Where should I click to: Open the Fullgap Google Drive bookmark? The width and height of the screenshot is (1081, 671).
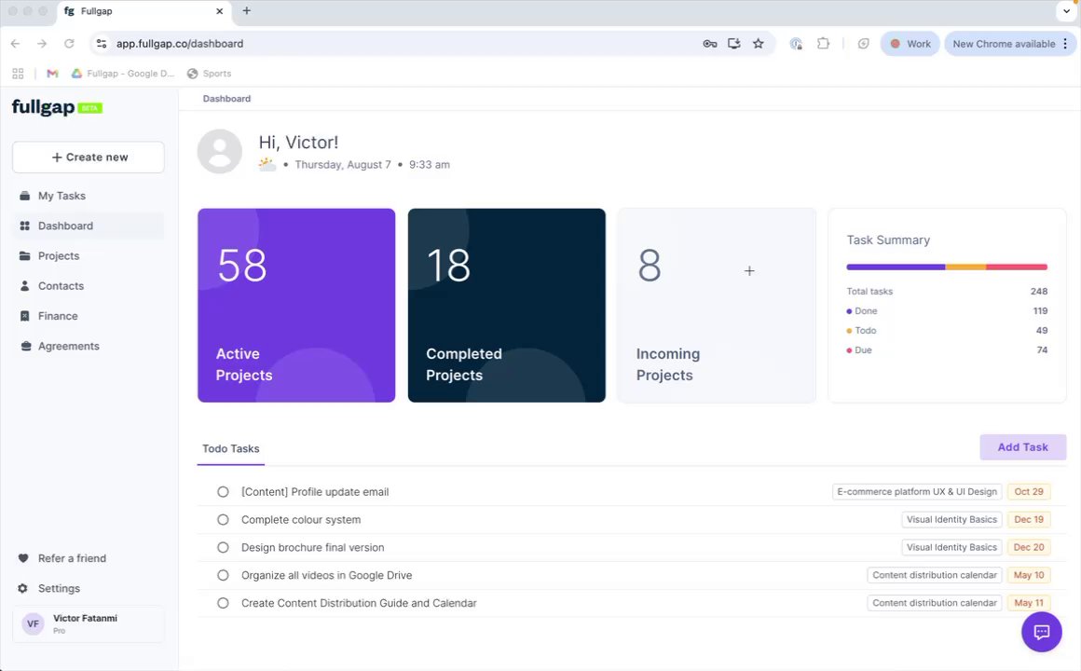(x=123, y=73)
